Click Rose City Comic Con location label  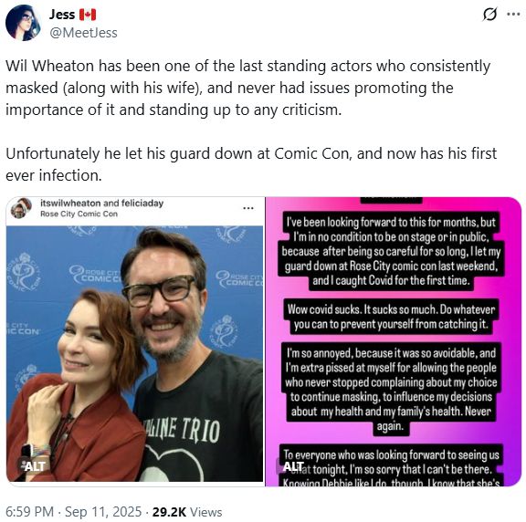[x=79, y=214]
